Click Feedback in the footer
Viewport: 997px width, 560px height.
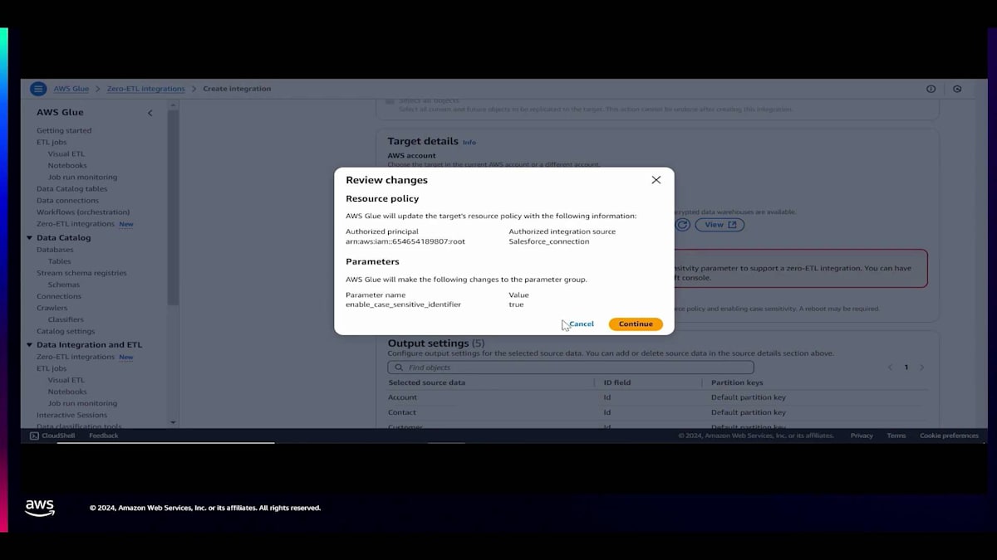point(104,436)
